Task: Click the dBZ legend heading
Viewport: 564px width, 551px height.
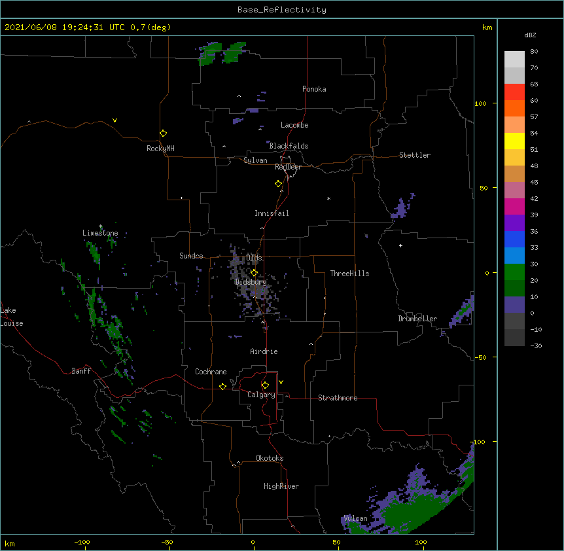Action: click(x=530, y=35)
